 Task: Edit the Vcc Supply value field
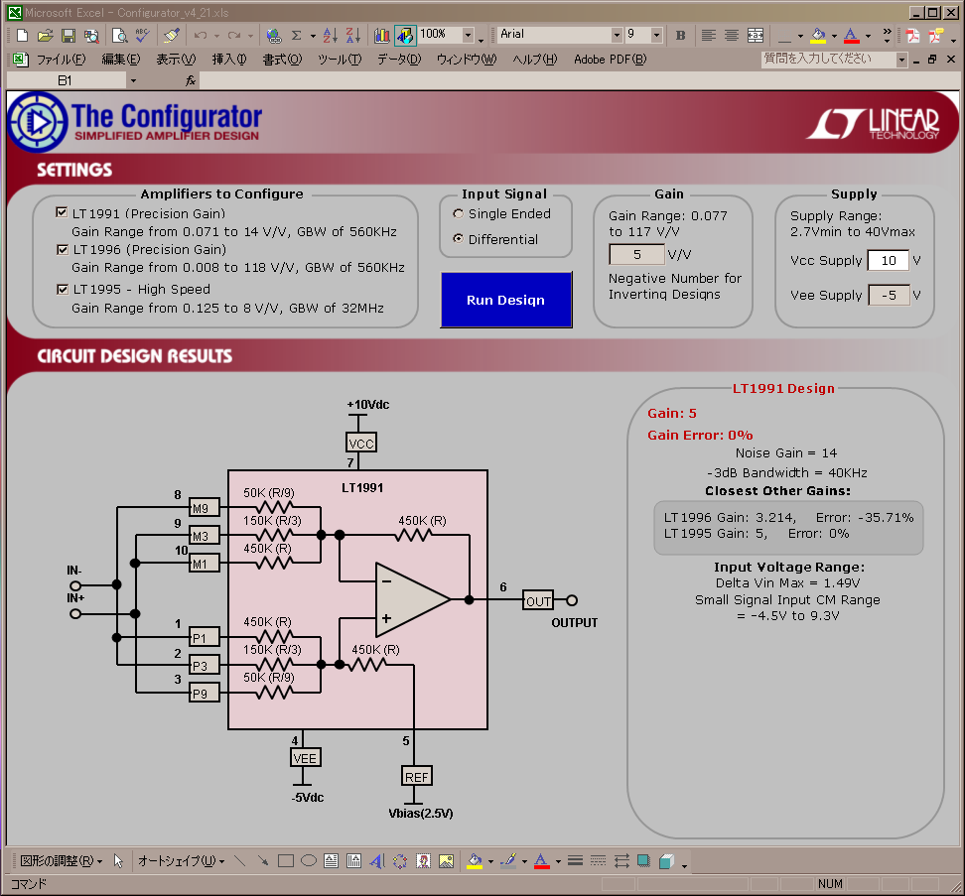pyautogui.click(x=889, y=260)
